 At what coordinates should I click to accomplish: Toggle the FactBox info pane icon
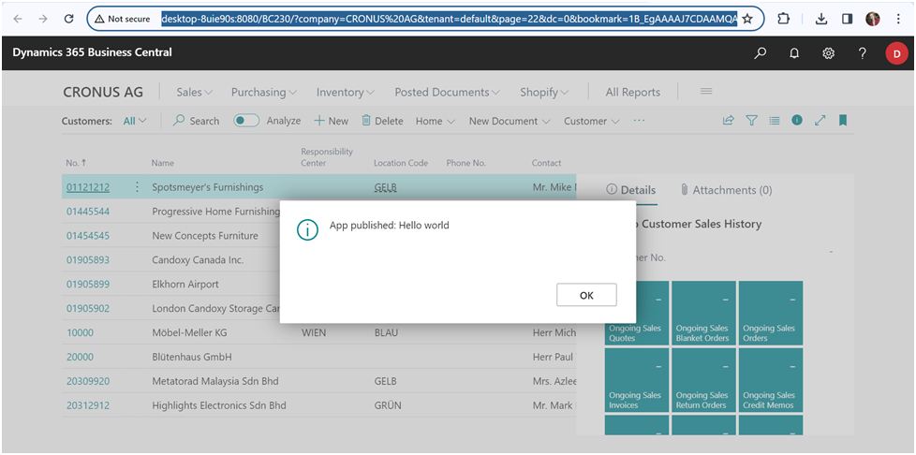click(x=797, y=121)
